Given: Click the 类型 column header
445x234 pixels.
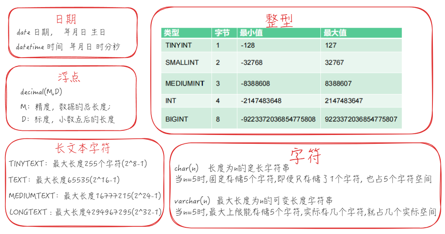Looking at the screenshot, I should click(x=186, y=33).
